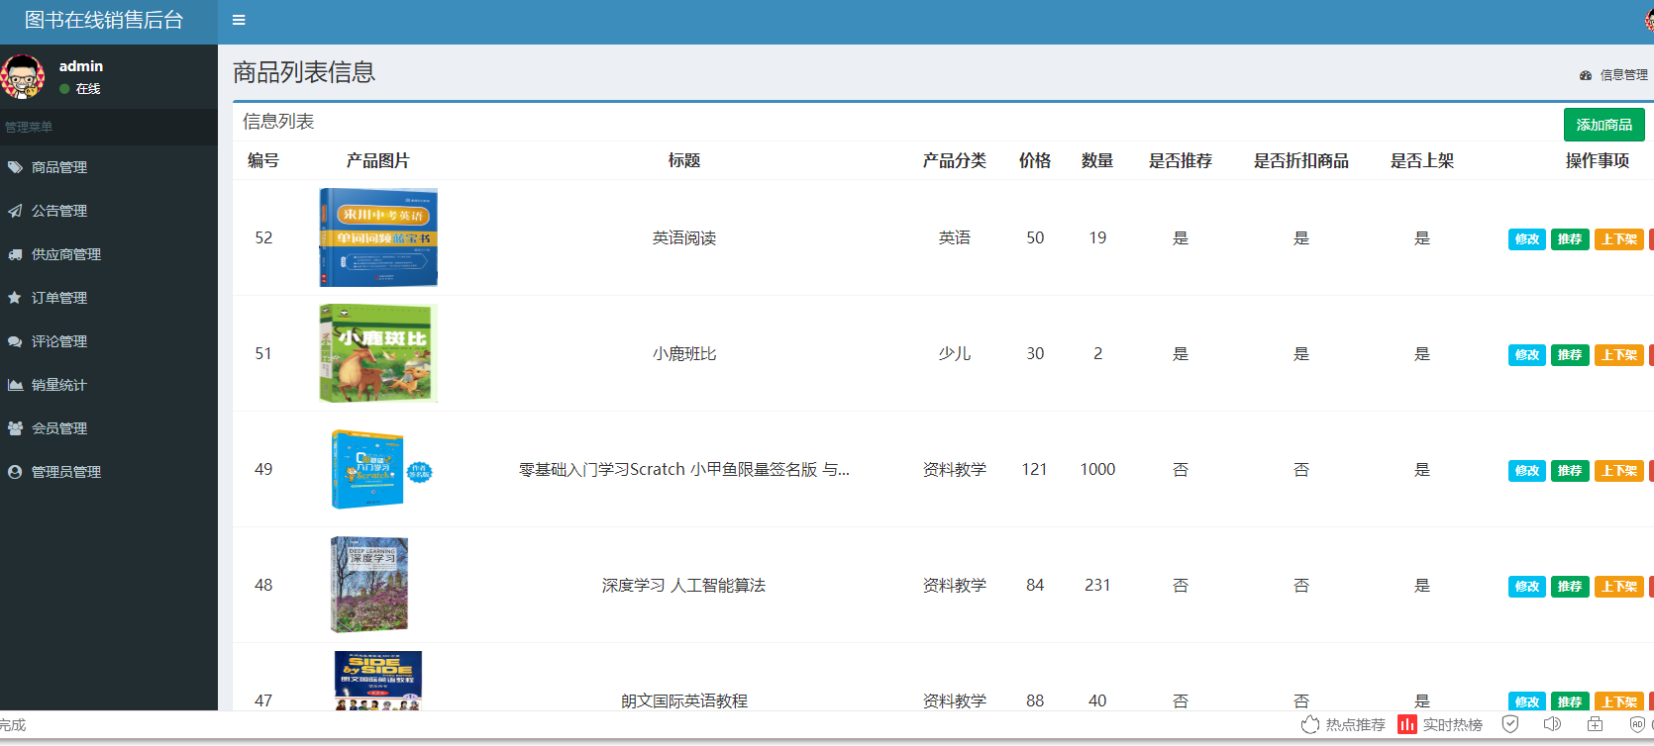Click the paper plane icon beside 公告管理

point(15,211)
